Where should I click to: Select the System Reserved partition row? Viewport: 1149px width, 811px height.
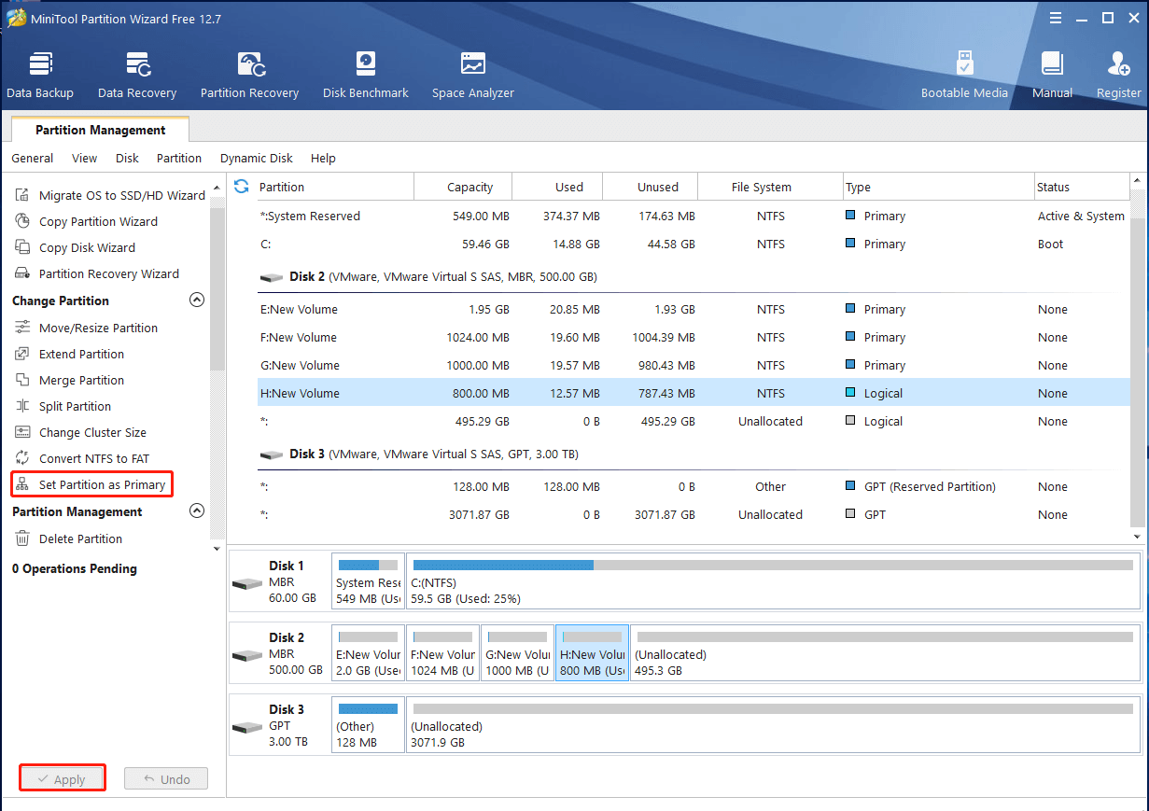pyautogui.click(x=692, y=216)
